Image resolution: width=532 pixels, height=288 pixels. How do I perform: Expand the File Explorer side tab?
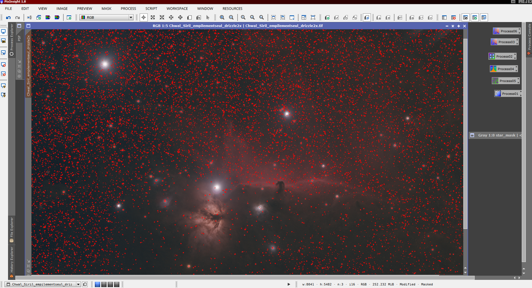point(12,229)
